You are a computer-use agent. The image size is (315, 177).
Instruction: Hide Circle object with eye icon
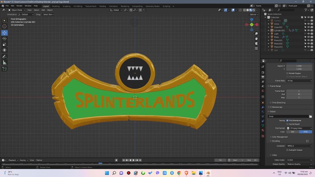click(308, 24)
